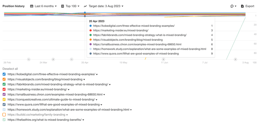The image size is (259, 124).
Task: Expand the arrow after the fabrikbrands.com URL
Action: [110, 85]
